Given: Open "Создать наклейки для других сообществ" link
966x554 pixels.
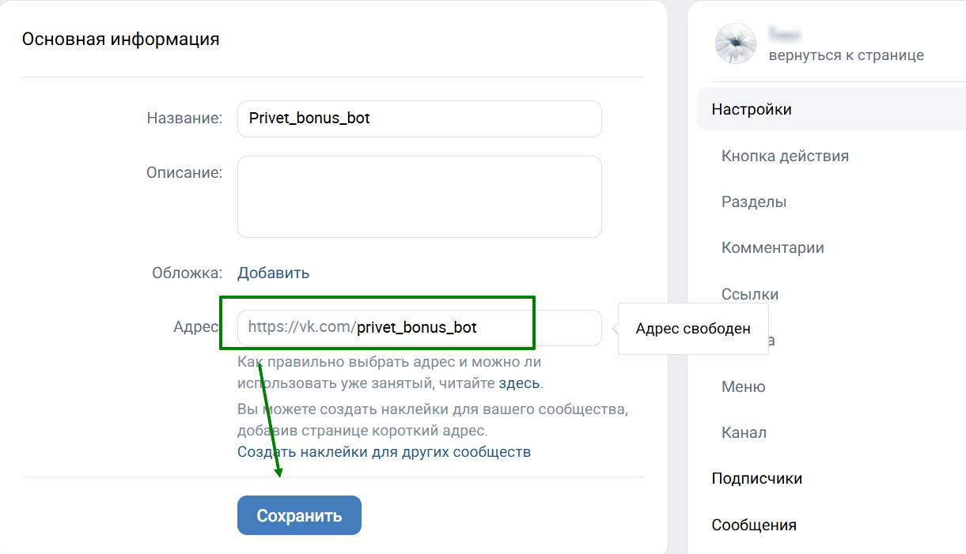Looking at the screenshot, I should tap(384, 452).
